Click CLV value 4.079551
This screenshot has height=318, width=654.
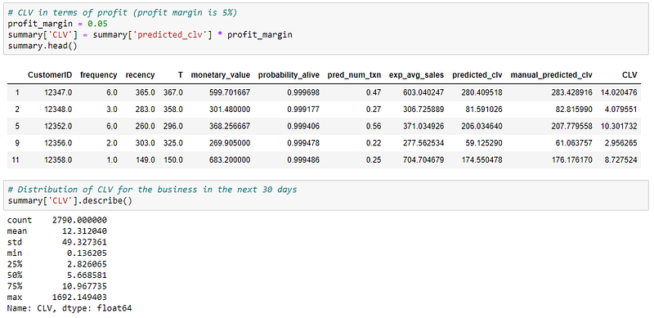tap(621, 110)
